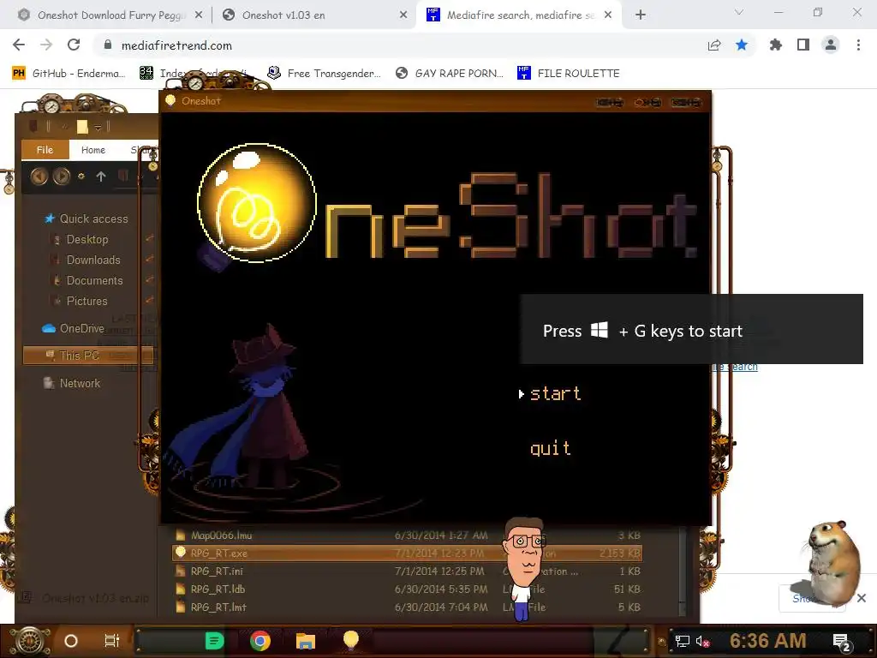The image size is (877, 658).
Task: Select quit in the Oneshot menu
Action: [551, 448]
